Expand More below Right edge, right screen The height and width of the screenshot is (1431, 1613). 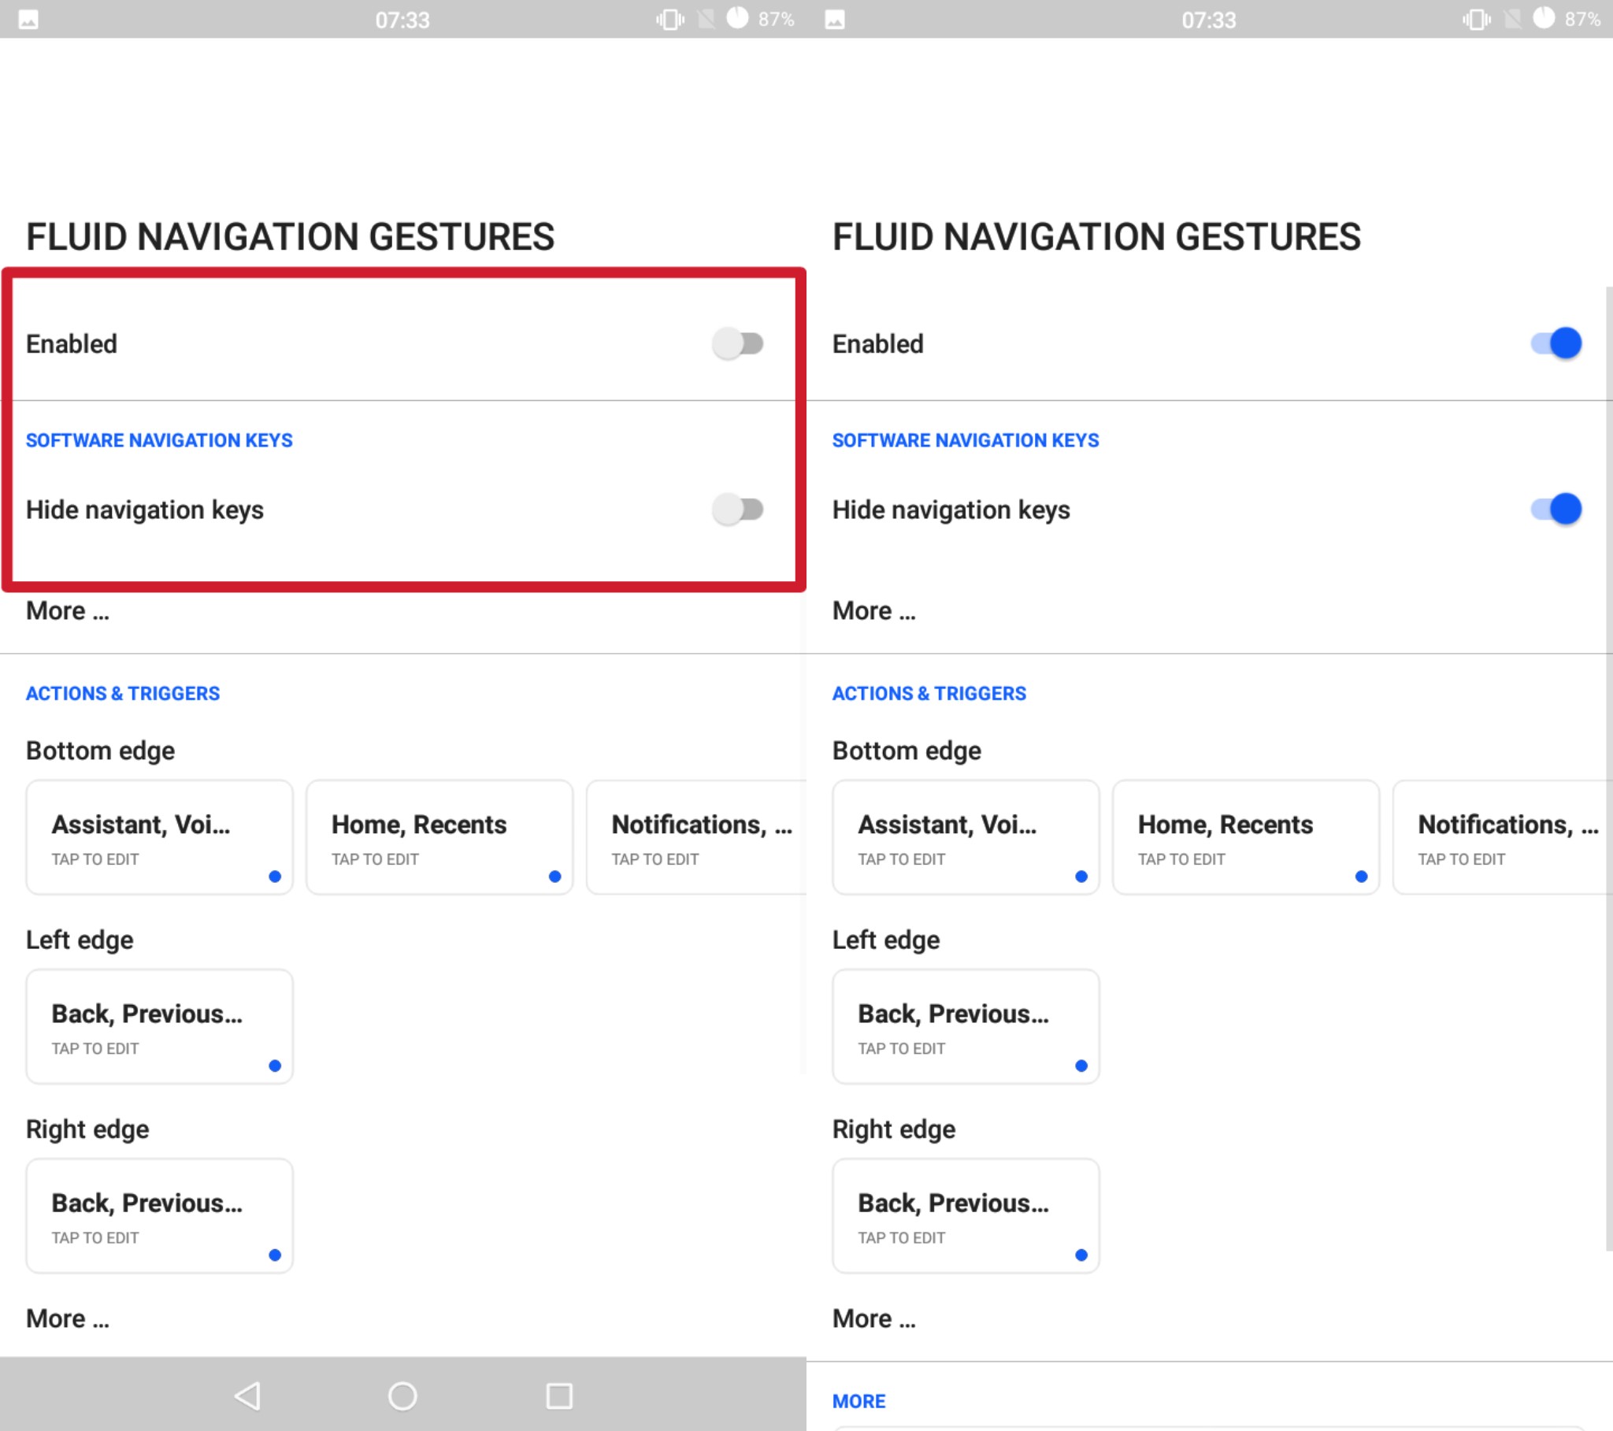click(874, 1318)
